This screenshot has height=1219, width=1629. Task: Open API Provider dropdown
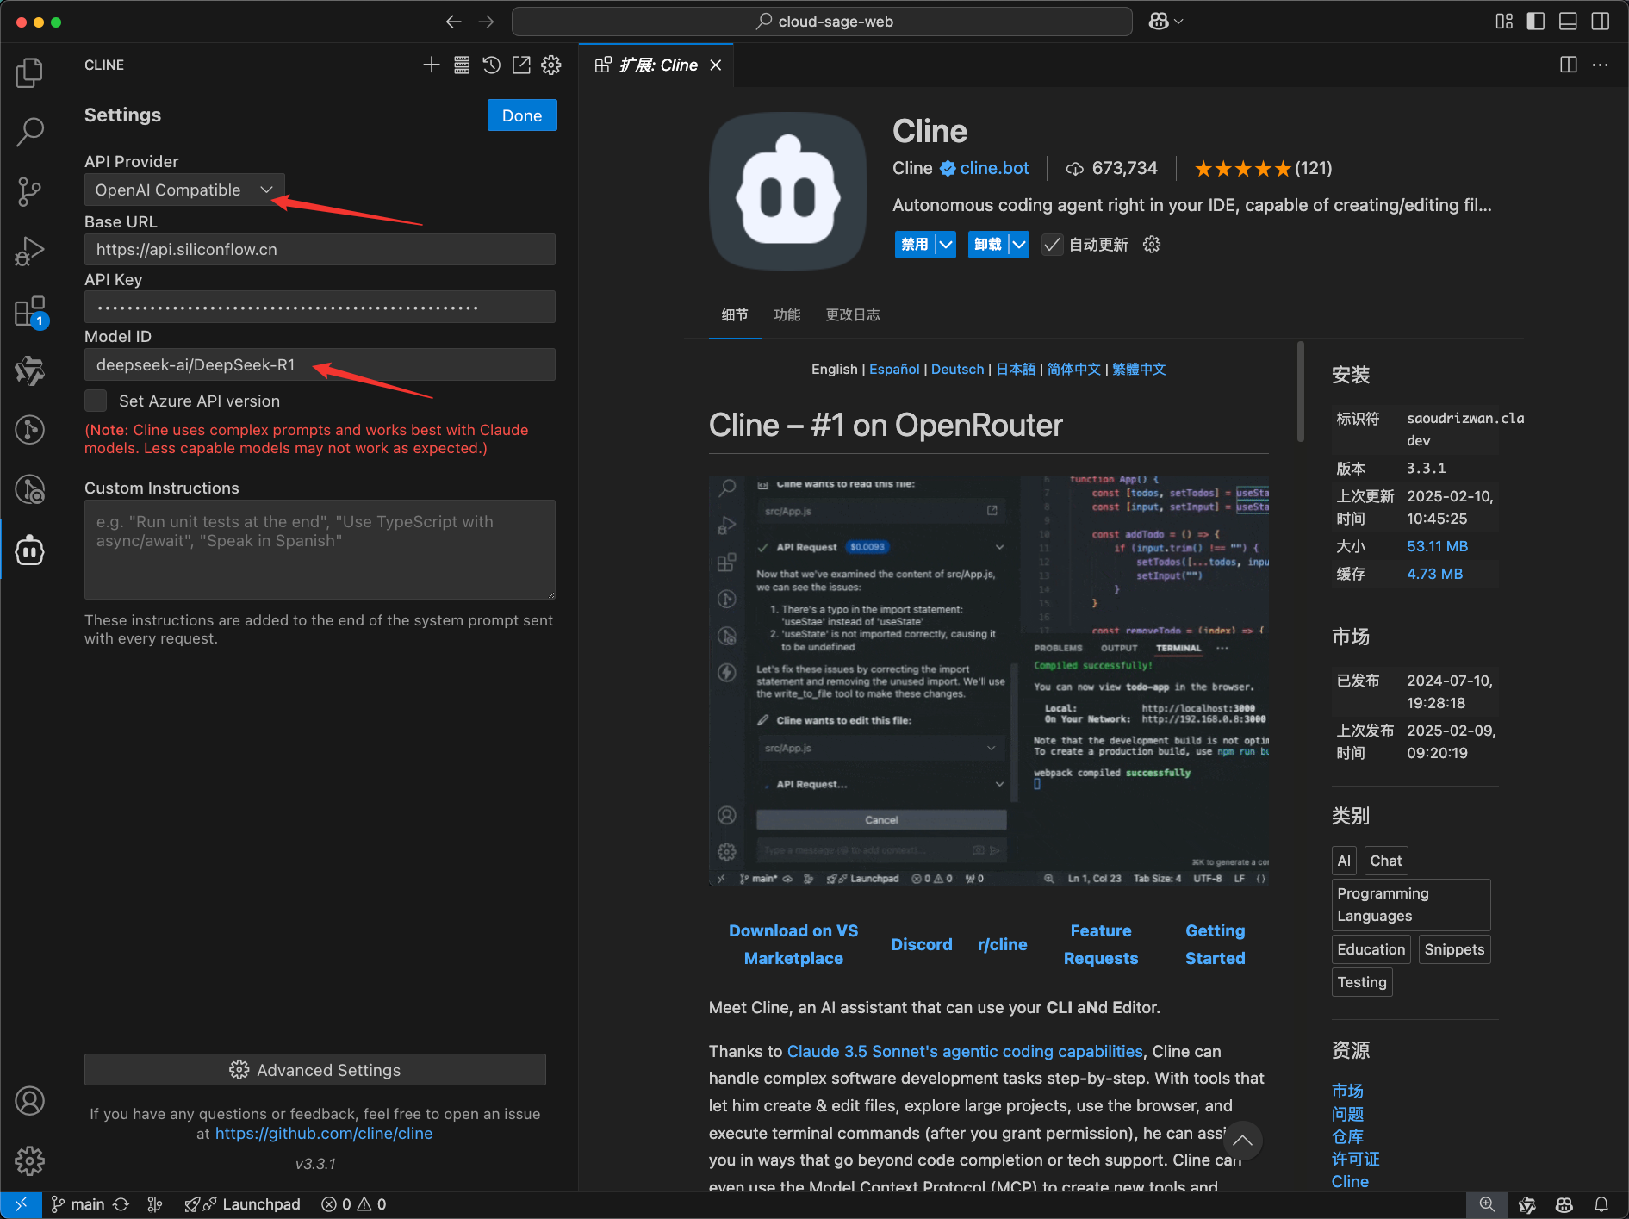click(x=184, y=190)
